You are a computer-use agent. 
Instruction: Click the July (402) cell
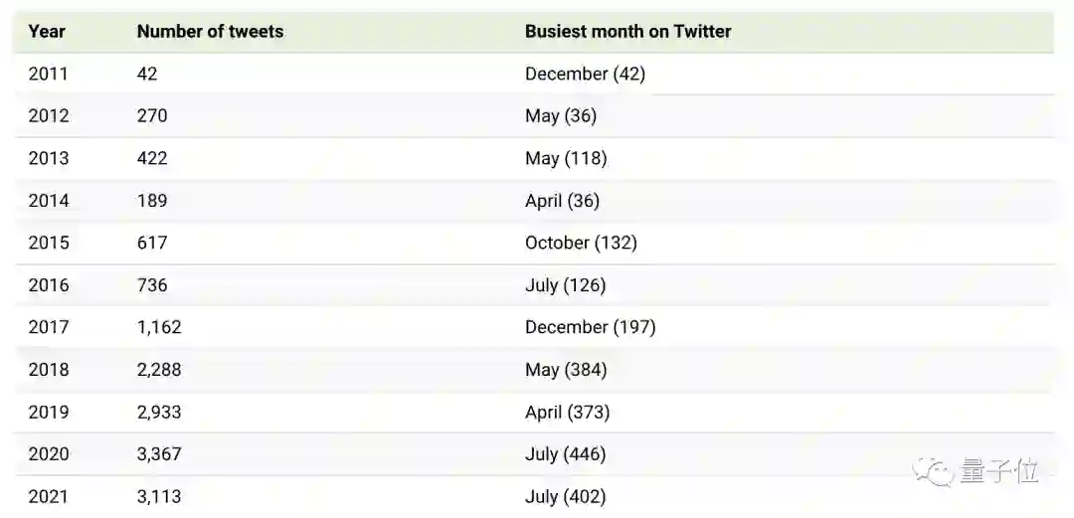[x=565, y=496]
